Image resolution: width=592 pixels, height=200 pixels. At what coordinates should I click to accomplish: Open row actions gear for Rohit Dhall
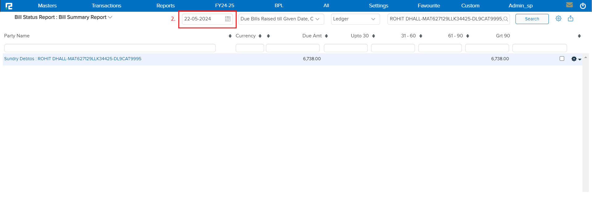pos(576,59)
